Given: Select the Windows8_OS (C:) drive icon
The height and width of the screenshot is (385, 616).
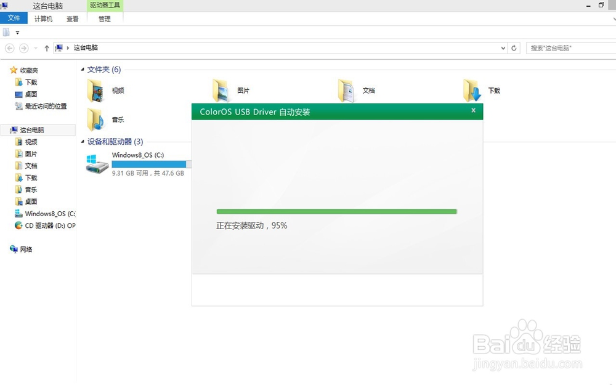Looking at the screenshot, I should [x=97, y=164].
